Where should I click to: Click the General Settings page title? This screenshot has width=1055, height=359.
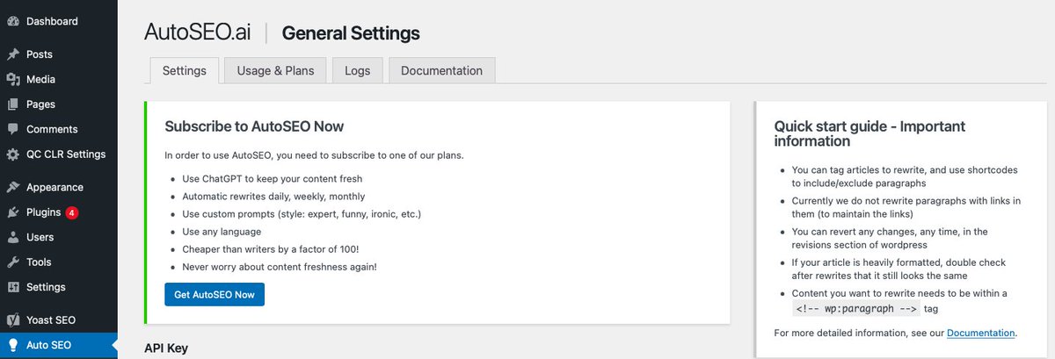pyautogui.click(x=351, y=33)
